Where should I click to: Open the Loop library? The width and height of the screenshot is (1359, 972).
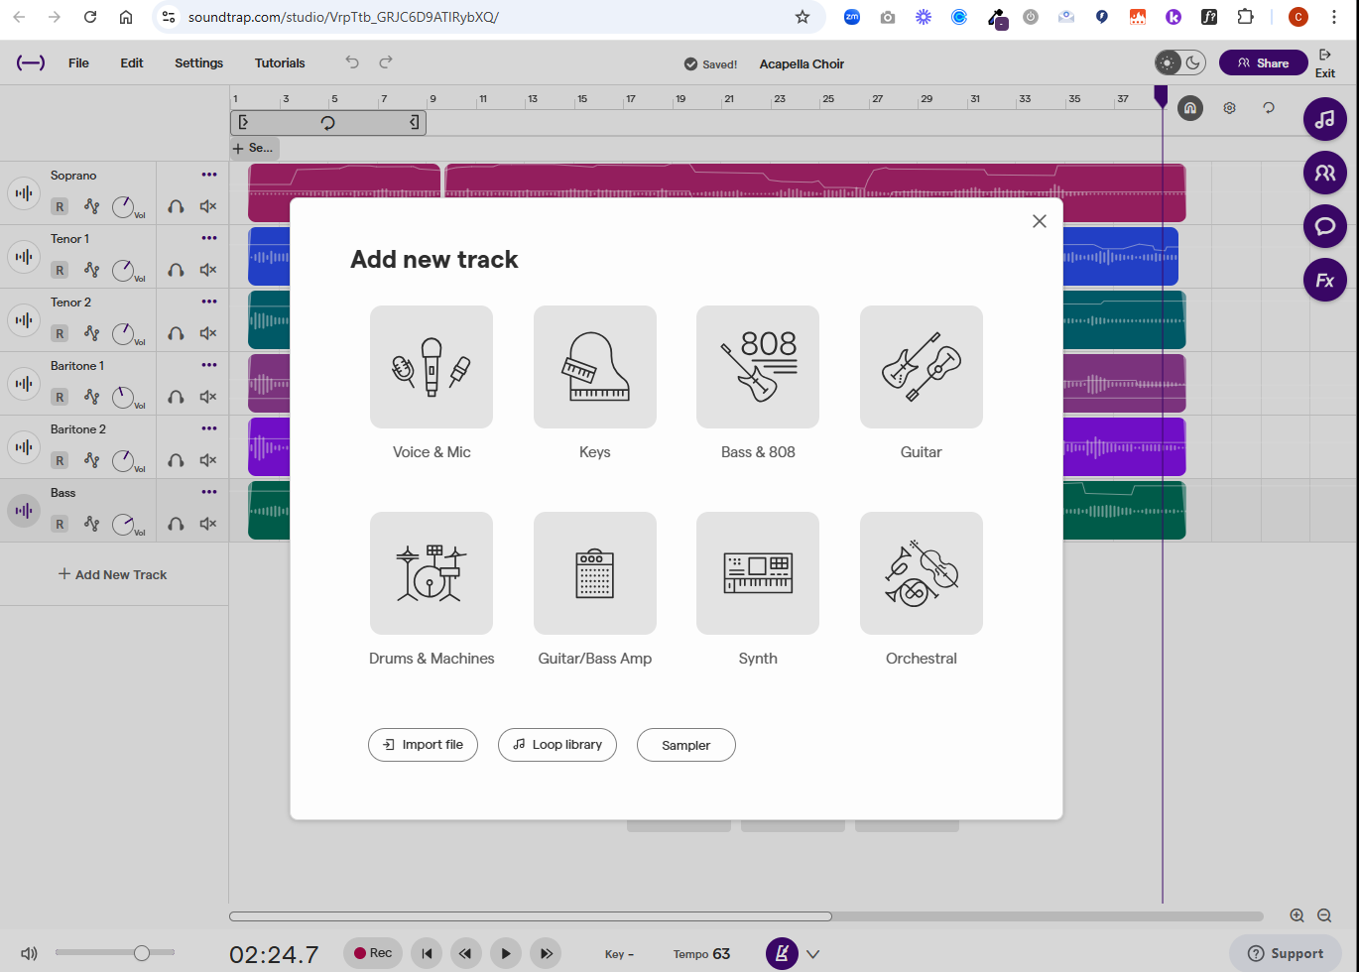pyautogui.click(x=556, y=745)
